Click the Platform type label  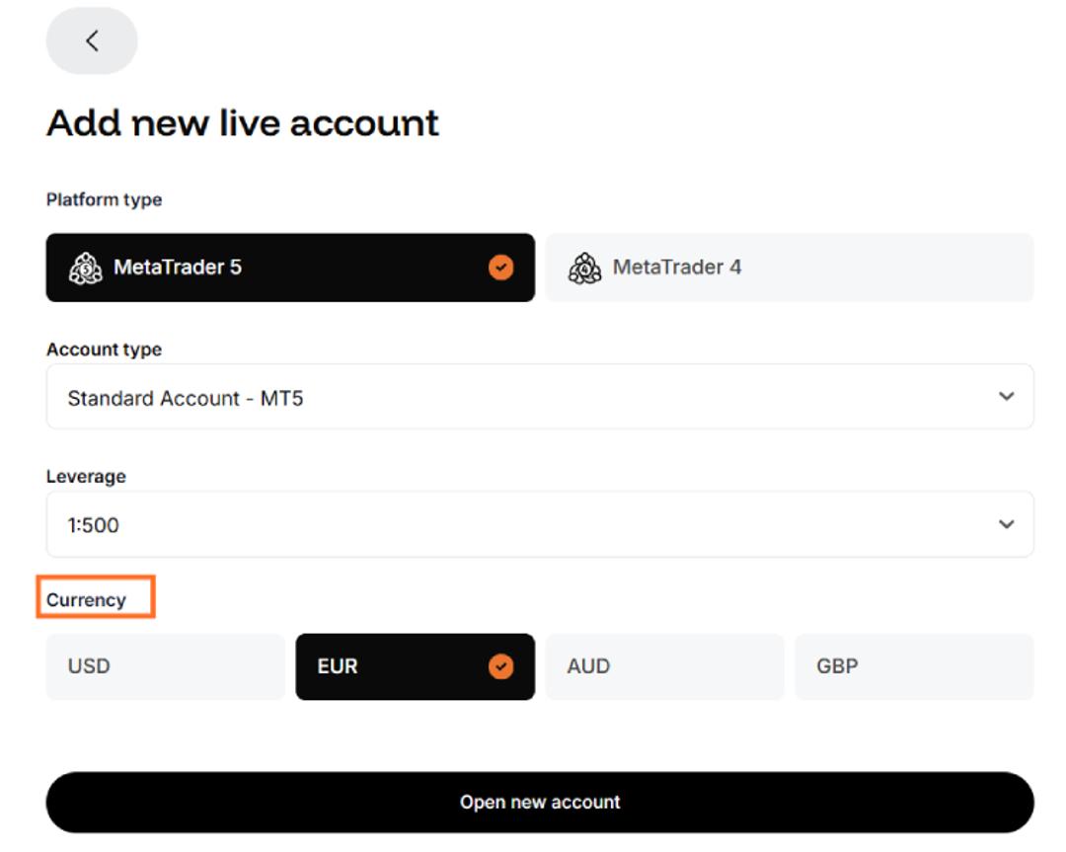pos(104,199)
